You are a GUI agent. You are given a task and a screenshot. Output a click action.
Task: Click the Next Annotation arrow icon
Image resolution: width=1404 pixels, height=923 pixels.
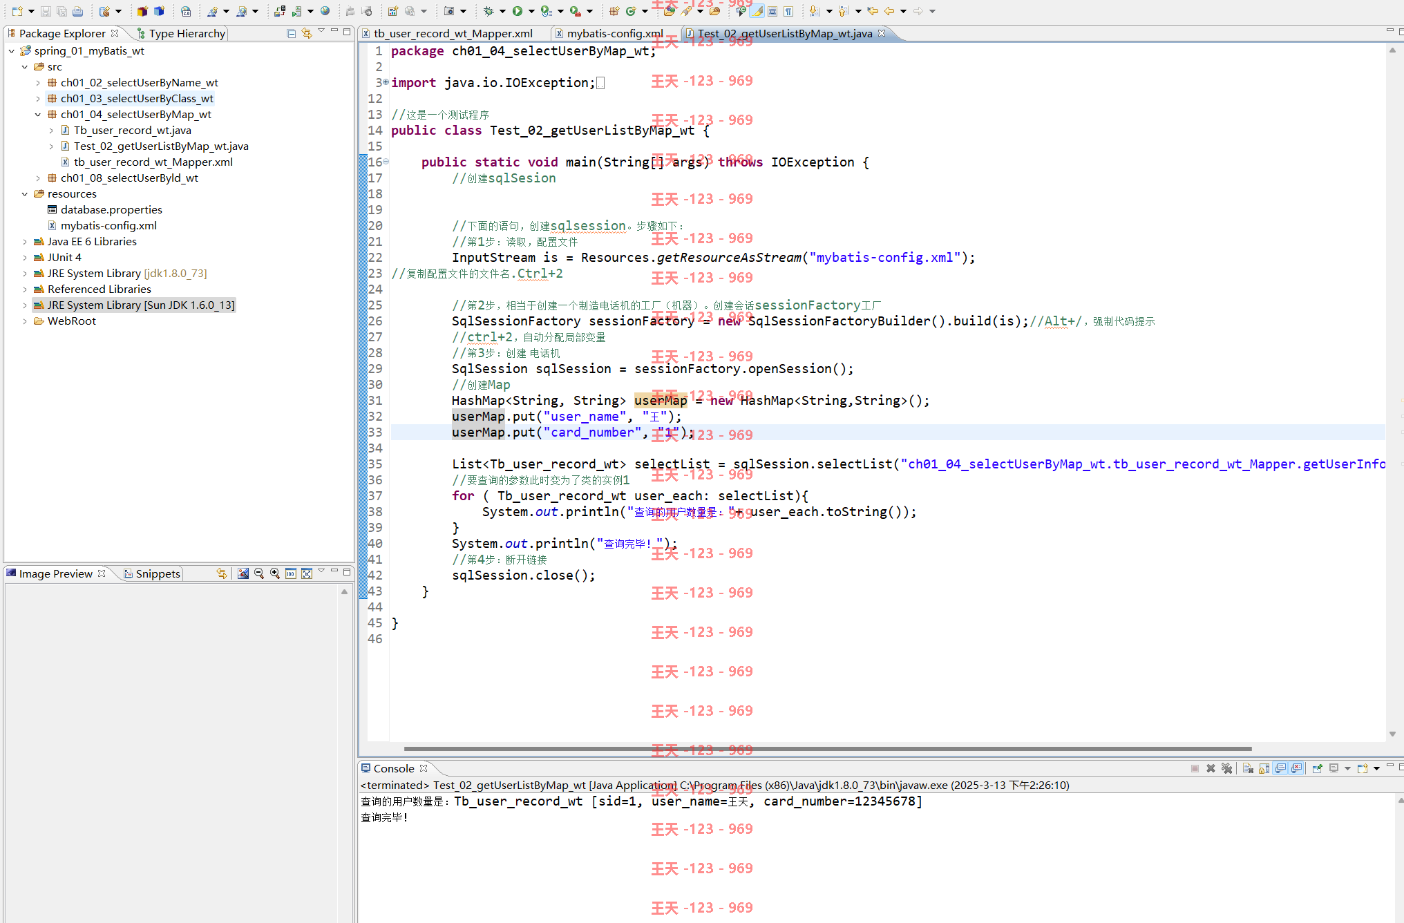point(814,11)
